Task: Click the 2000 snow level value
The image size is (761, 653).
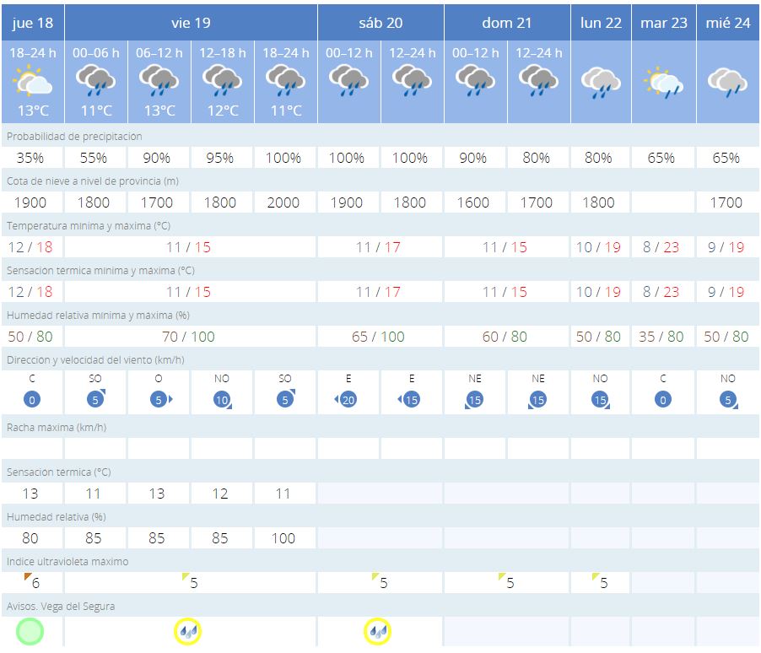Action: click(283, 202)
